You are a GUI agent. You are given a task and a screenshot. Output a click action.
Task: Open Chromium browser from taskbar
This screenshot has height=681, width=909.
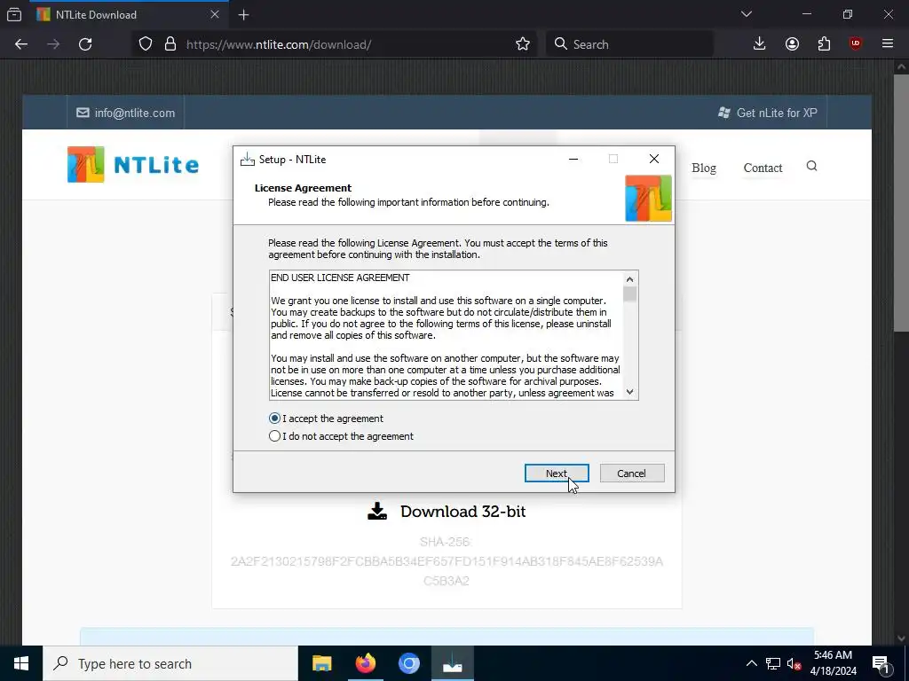tap(408, 663)
